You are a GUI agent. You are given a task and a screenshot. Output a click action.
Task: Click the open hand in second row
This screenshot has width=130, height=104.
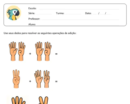(38, 79)
